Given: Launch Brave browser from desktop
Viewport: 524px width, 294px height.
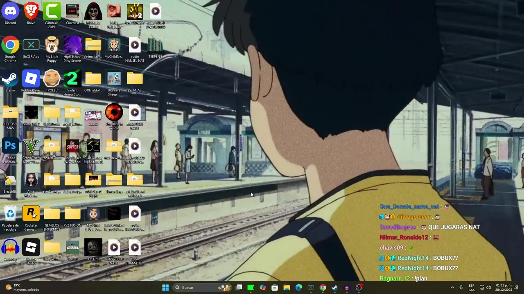Looking at the screenshot, I should [x=31, y=14].
